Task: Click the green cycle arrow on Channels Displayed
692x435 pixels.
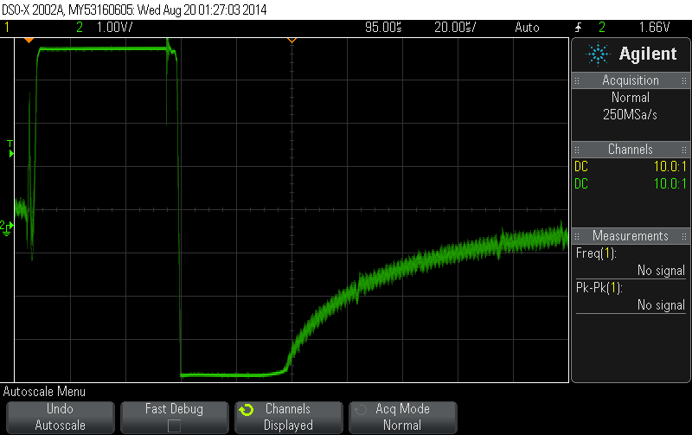Action: click(247, 410)
